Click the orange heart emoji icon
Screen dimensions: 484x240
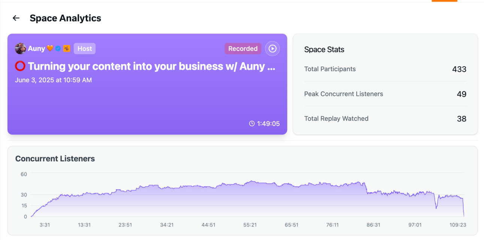tap(50, 49)
